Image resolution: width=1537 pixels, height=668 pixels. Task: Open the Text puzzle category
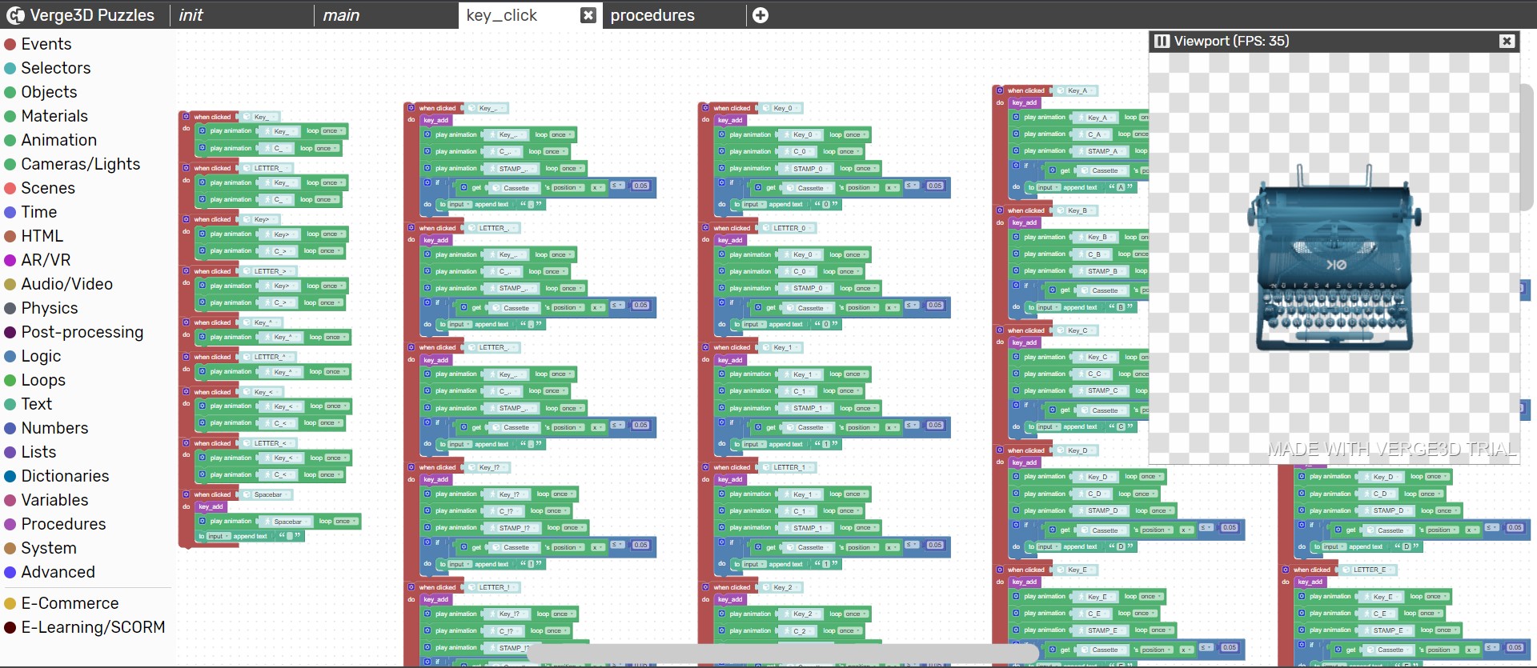tap(36, 404)
